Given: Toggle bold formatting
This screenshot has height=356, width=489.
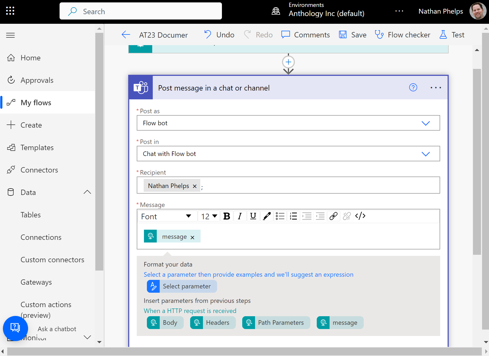Looking at the screenshot, I should click(227, 216).
